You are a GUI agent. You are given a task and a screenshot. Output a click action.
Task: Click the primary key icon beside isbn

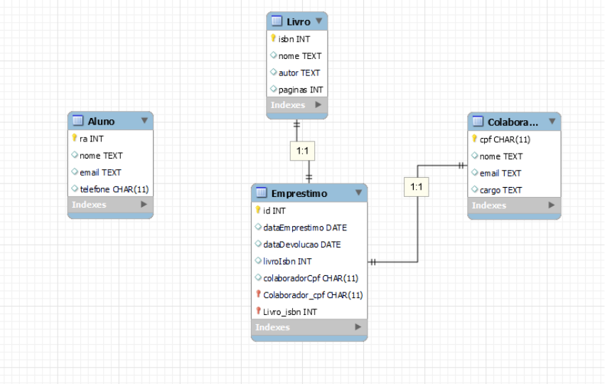273,38
